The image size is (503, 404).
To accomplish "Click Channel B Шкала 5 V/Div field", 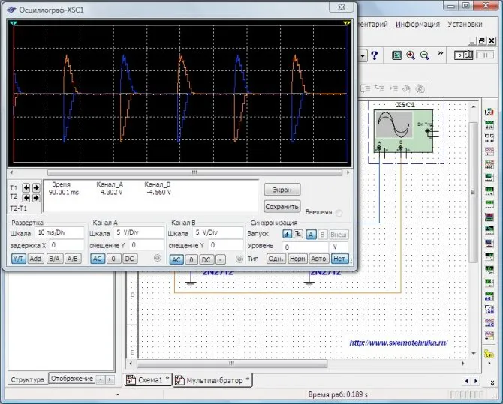I will [x=218, y=232].
